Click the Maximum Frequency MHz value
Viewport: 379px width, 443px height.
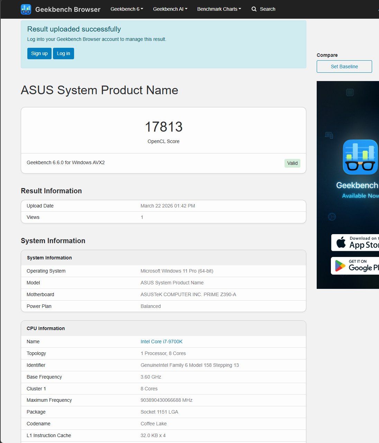pos(166,400)
